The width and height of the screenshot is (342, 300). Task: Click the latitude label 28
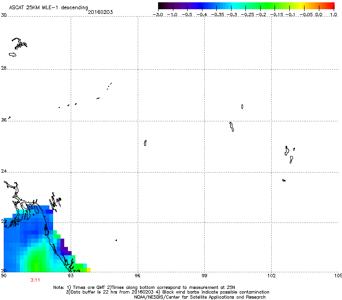pos(4,68)
